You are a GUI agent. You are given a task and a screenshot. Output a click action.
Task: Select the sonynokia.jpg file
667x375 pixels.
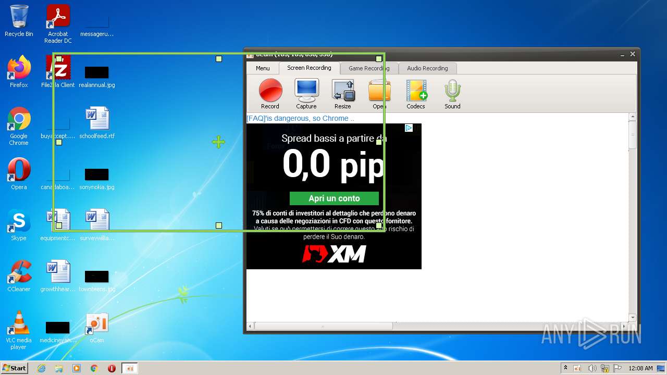click(x=97, y=178)
